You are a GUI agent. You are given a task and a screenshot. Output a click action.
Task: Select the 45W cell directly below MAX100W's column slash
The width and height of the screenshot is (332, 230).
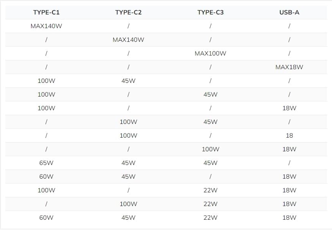210,95
